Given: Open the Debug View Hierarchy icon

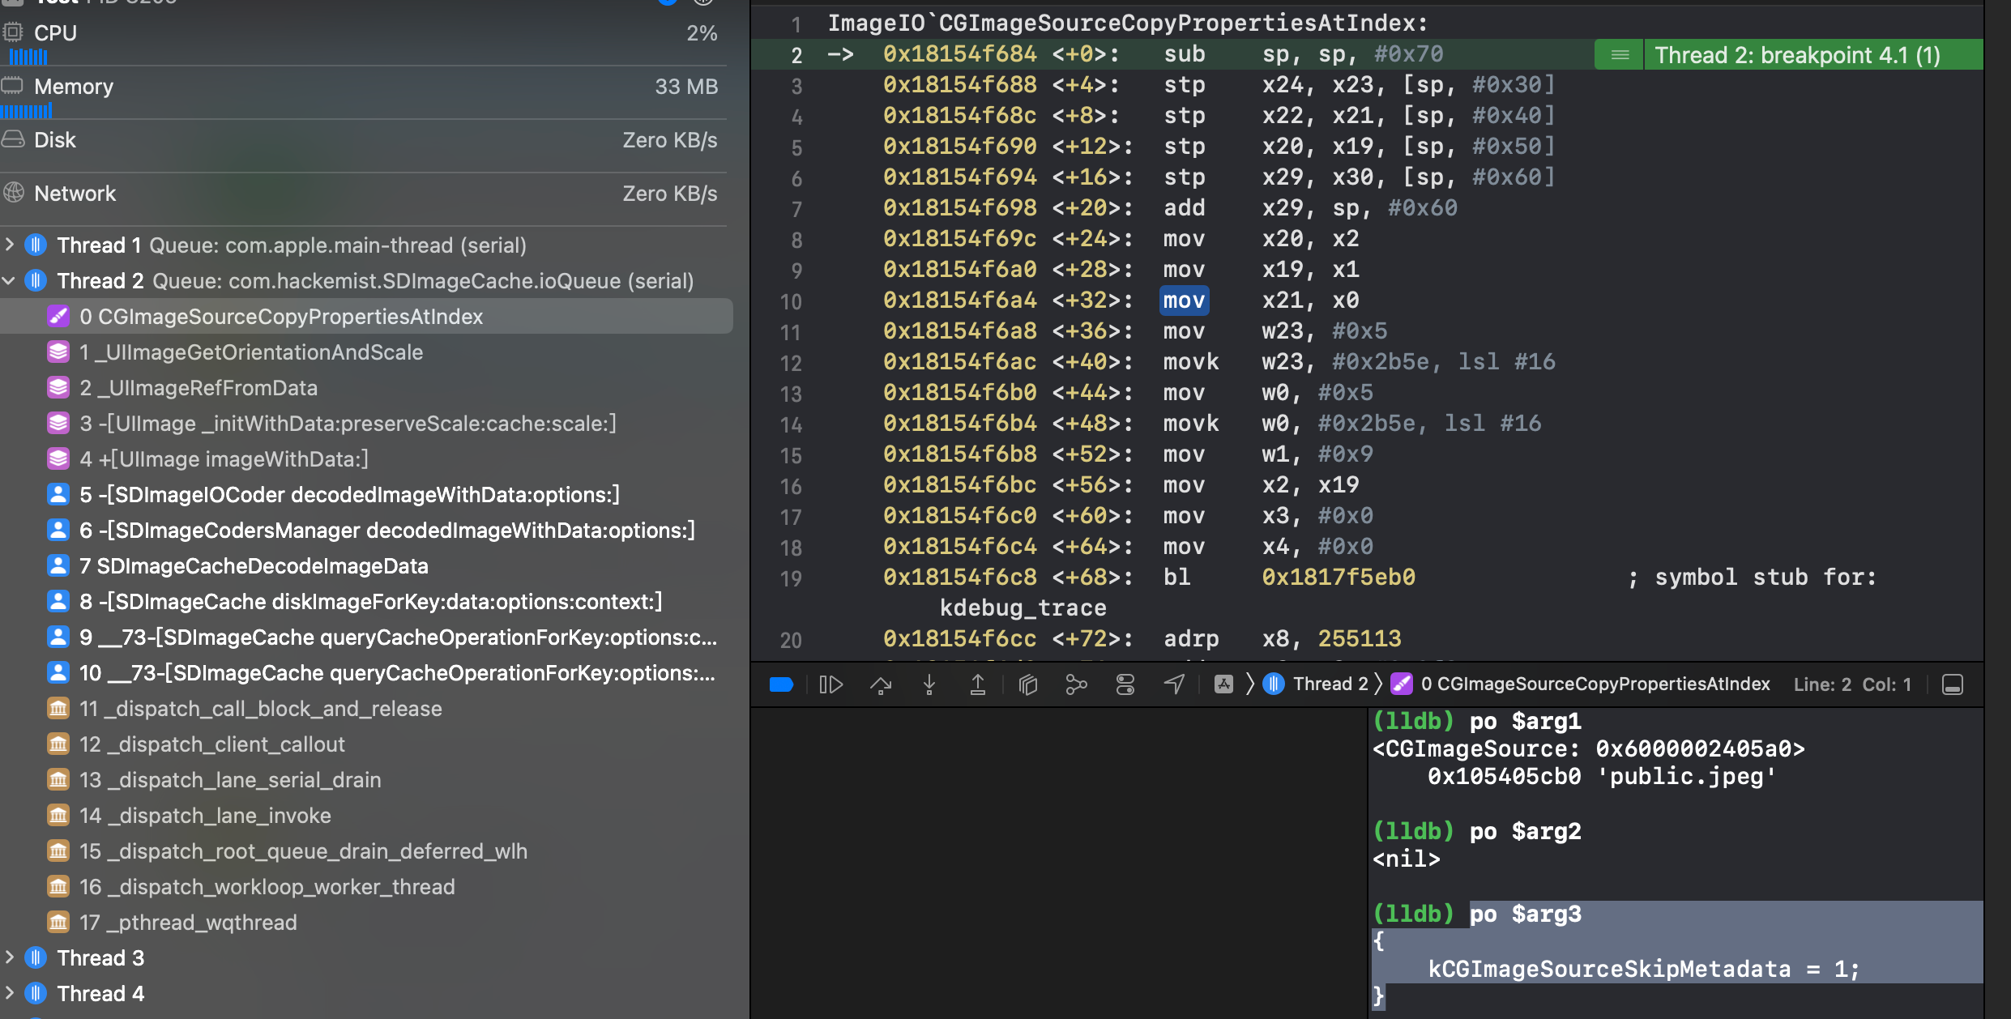Looking at the screenshot, I should click(1028, 685).
